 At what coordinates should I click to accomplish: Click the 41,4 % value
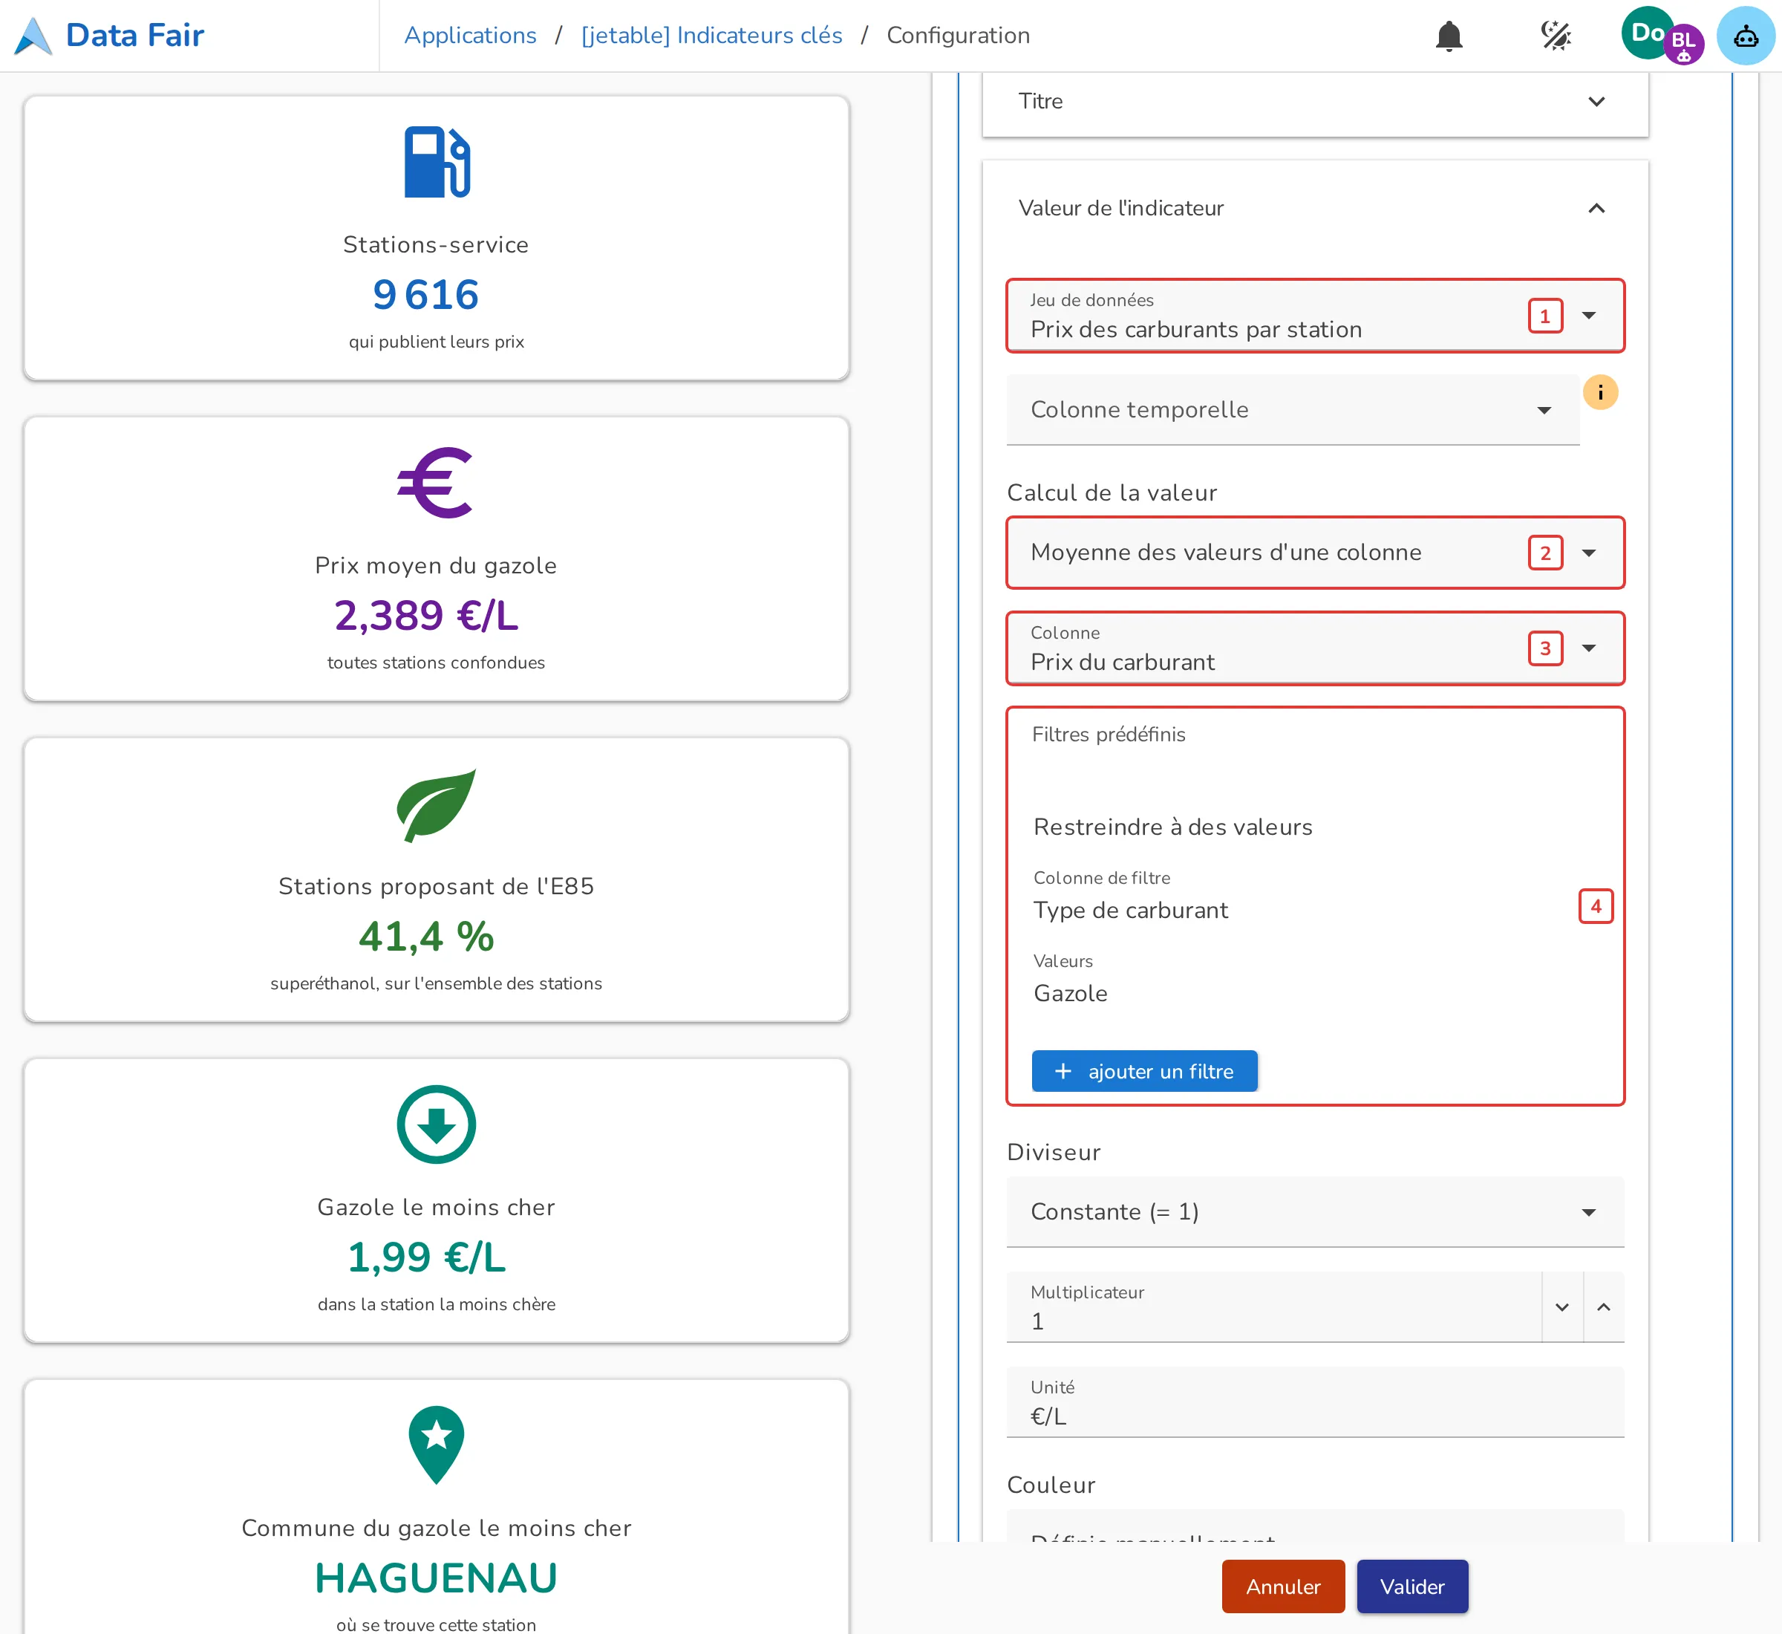tap(426, 937)
